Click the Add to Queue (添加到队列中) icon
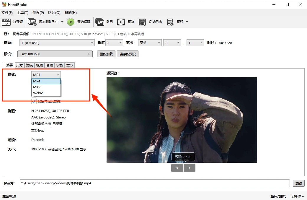The height and width of the screenshot is (200, 307). coord(32,22)
